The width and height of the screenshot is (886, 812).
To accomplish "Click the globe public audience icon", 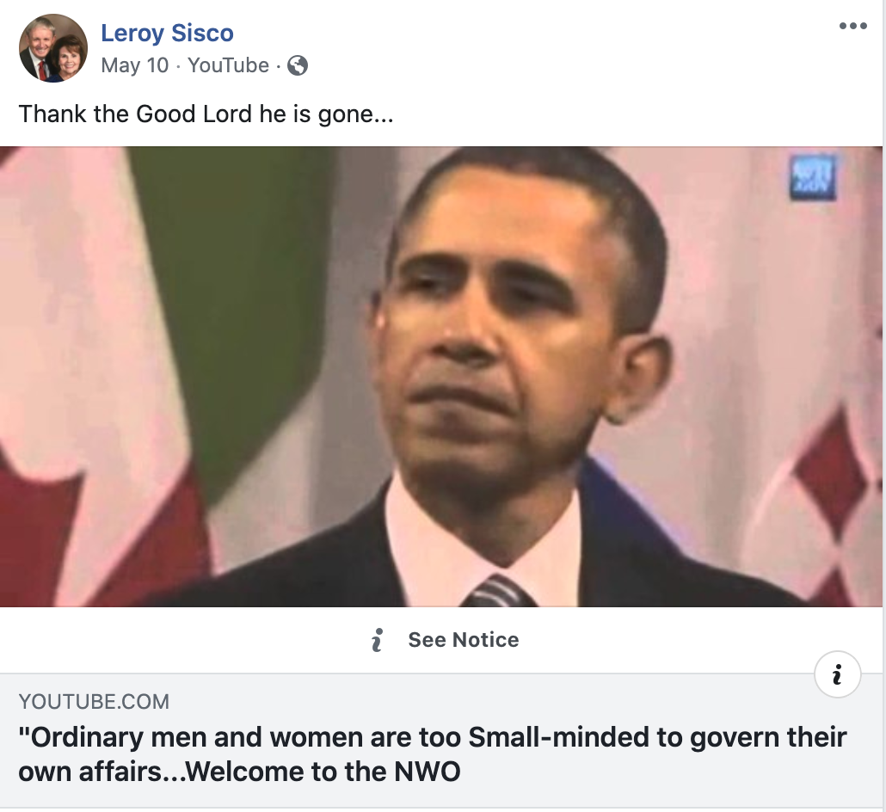I will (x=298, y=65).
